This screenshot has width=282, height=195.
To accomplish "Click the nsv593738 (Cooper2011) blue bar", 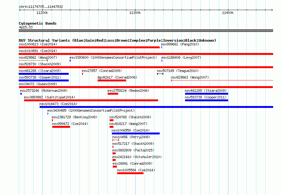I will pyautogui.click(x=44, y=80).
